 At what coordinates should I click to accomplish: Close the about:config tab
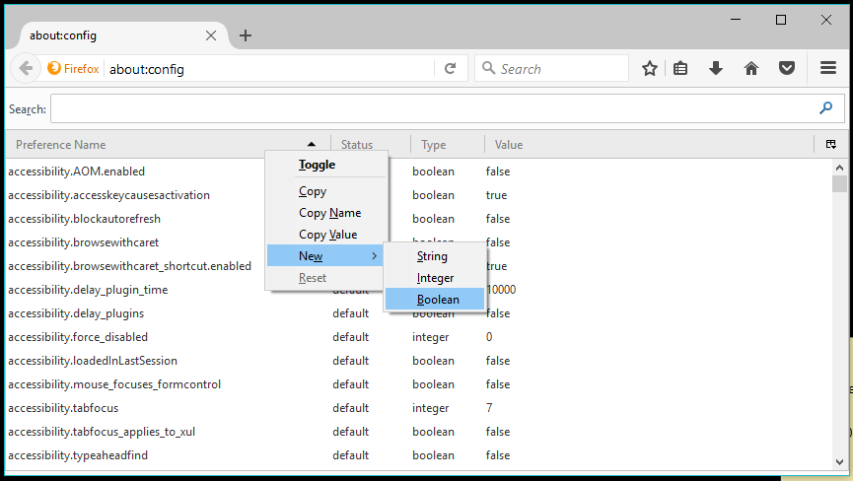click(x=211, y=35)
